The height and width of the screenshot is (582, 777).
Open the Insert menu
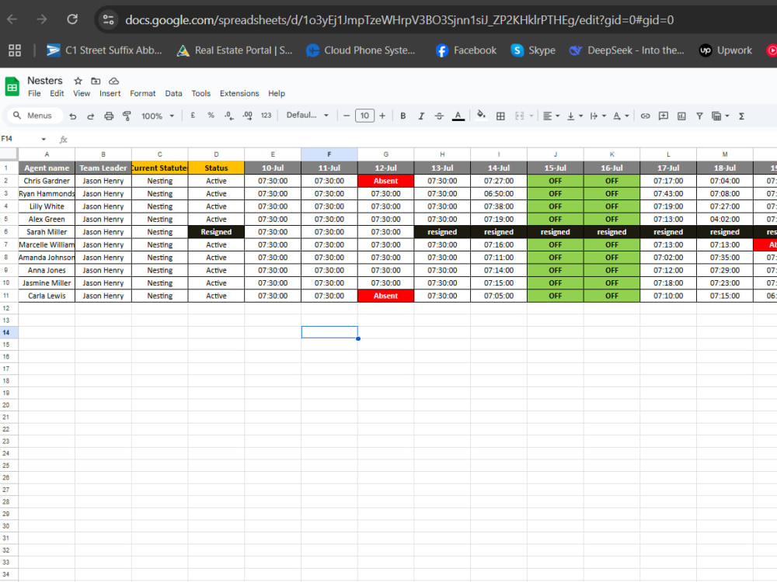110,93
